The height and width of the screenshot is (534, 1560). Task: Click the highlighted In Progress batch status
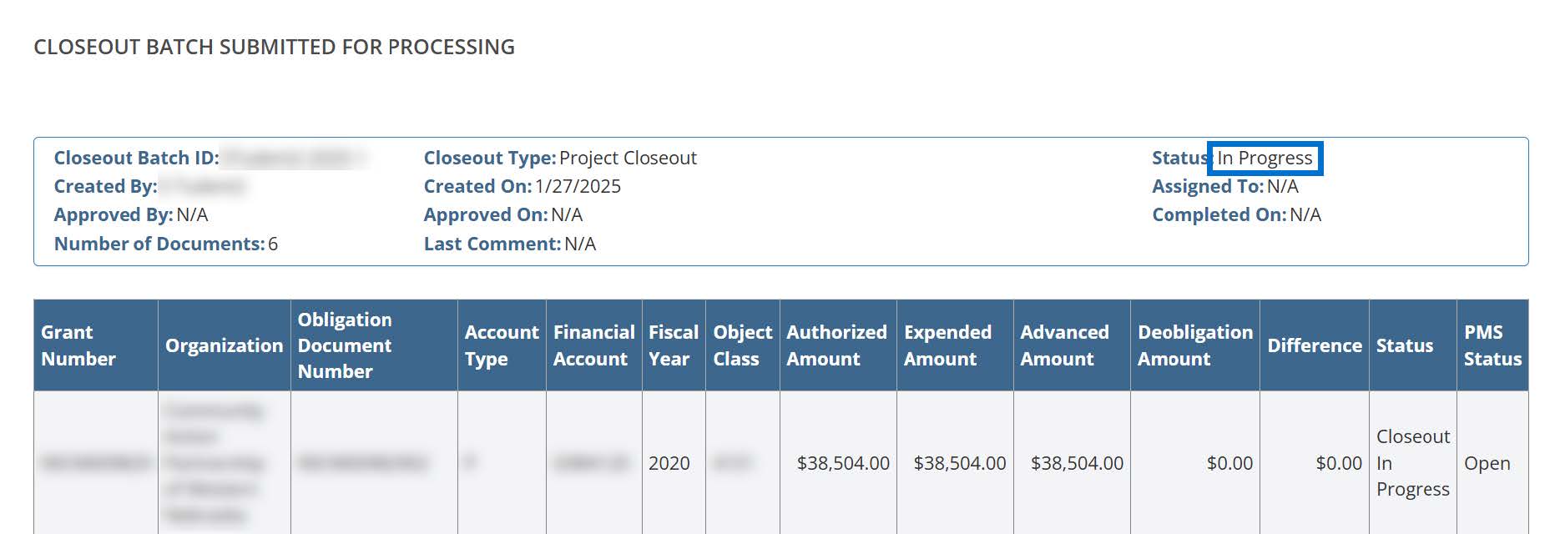tap(1265, 159)
